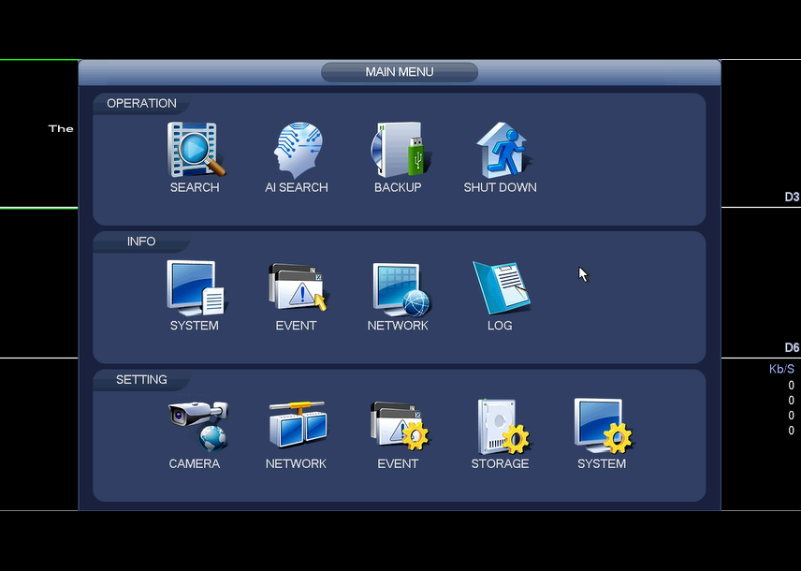
Task: Click the BACKUP text label
Action: (398, 187)
